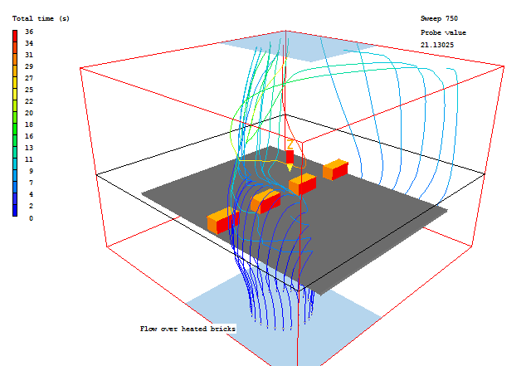Screen dimensions: 531x366
Task: Pick the green middle section of the legend
Action: [15, 124]
